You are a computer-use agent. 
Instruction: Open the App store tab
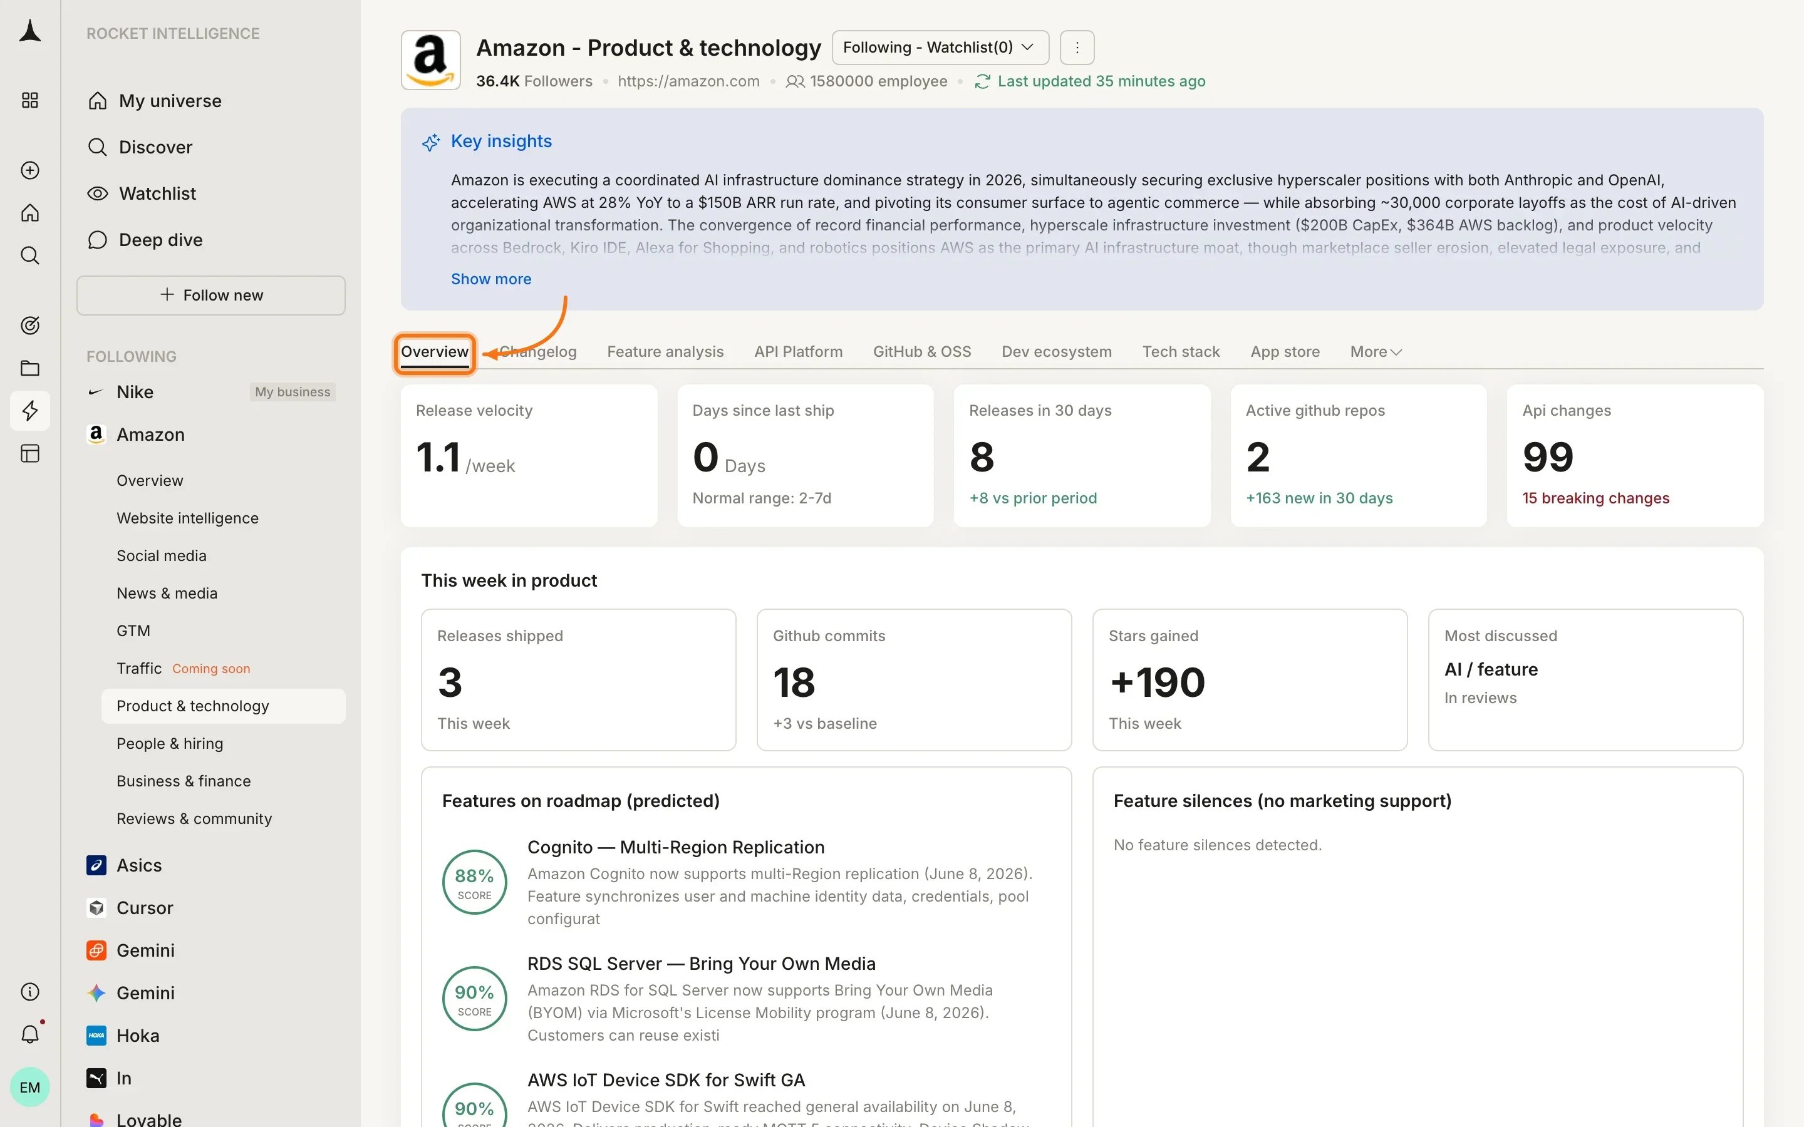(x=1285, y=352)
